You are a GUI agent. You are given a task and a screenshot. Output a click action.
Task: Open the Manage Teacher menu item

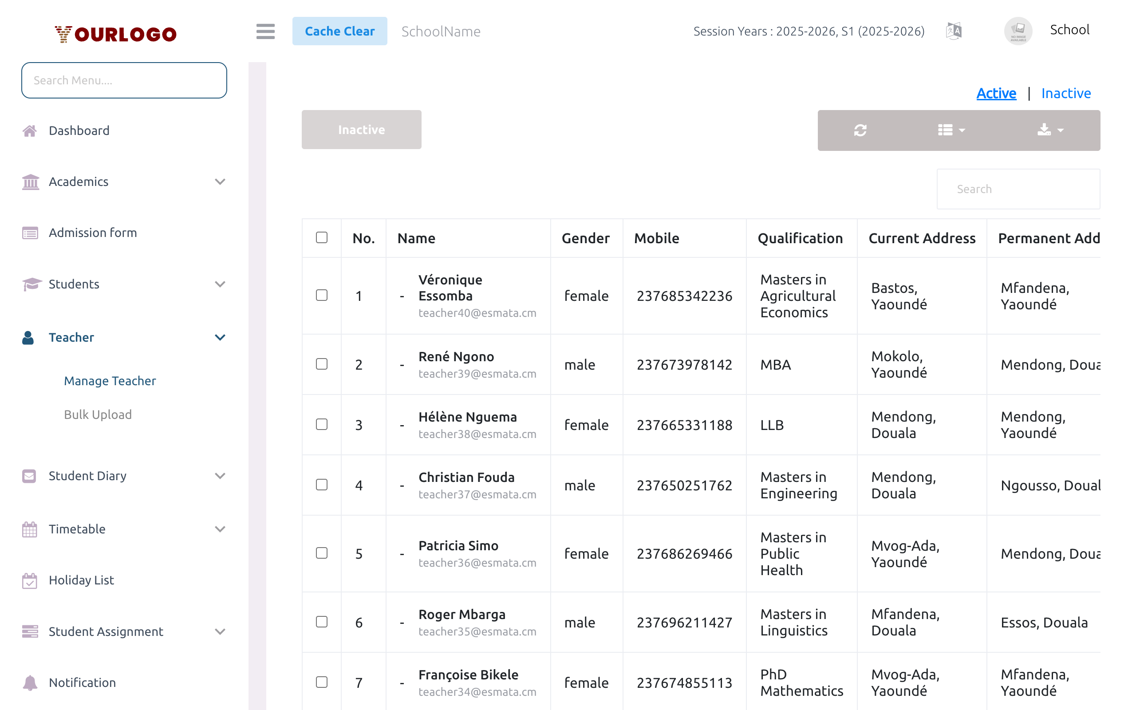point(109,381)
